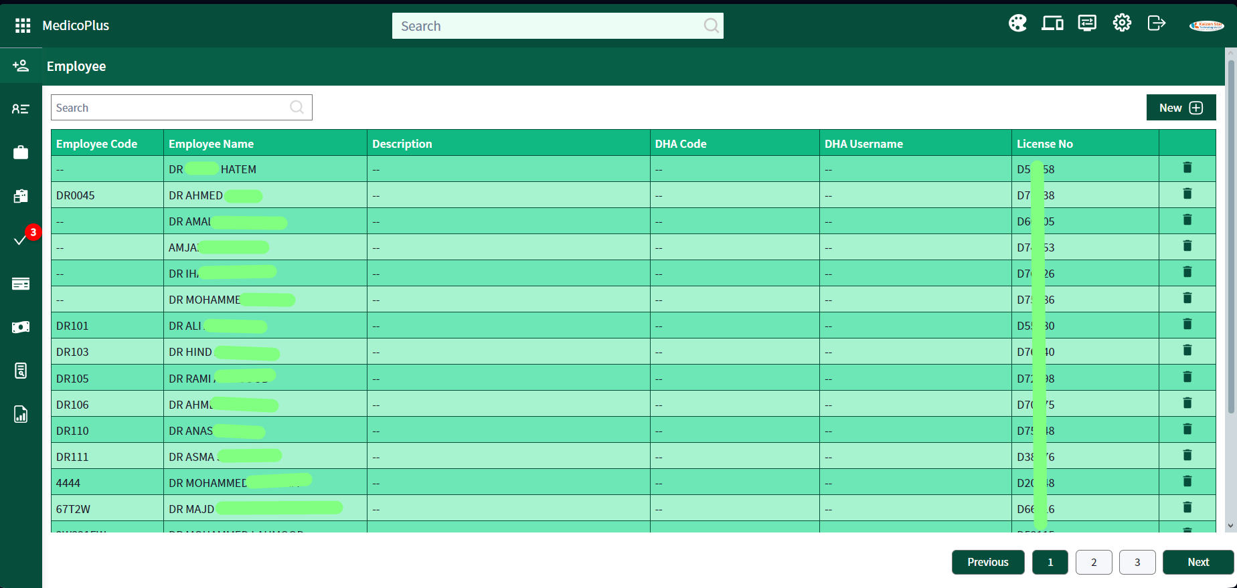The height and width of the screenshot is (588, 1237).
Task: Switch to page 3
Action: [1137, 562]
